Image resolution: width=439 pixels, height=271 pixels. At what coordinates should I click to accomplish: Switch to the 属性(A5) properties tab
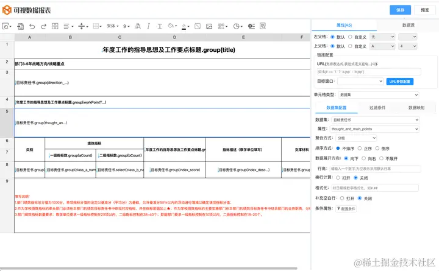pos(344,25)
